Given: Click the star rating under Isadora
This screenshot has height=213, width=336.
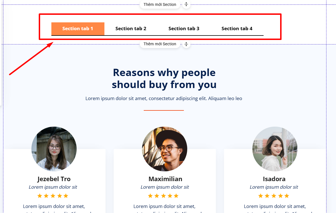Looking at the screenshot, I should (x=274, y=196).
